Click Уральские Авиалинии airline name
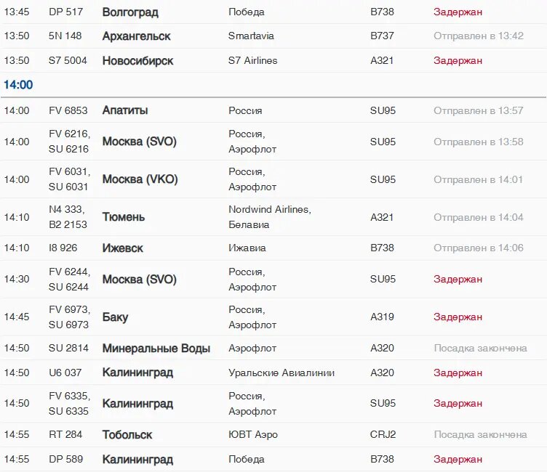 point(281,373)
